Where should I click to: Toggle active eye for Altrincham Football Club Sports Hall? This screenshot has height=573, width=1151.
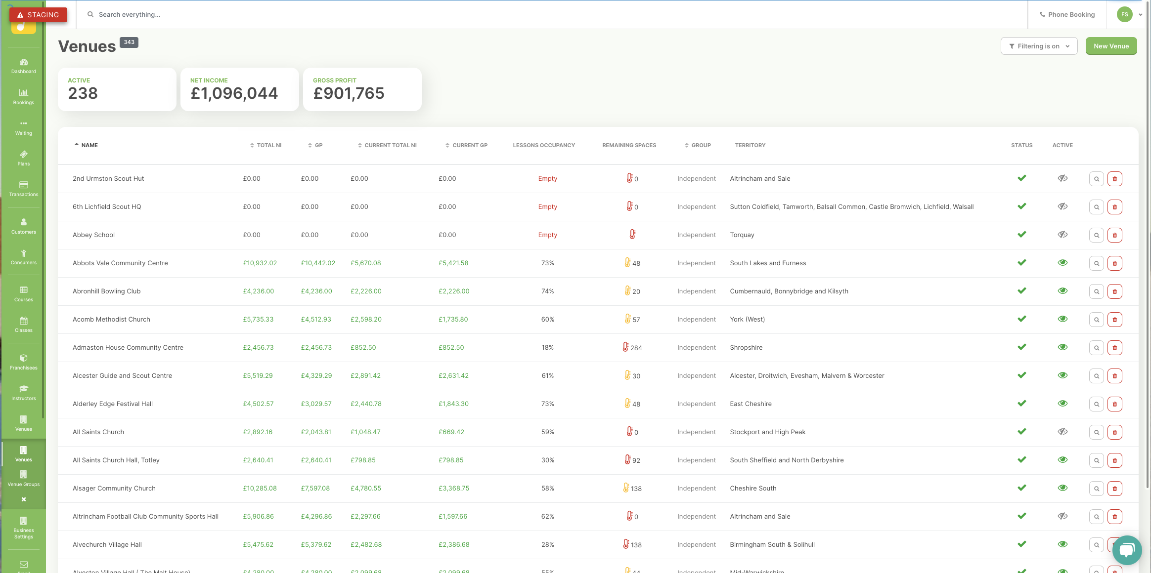tap(1062, 516)
